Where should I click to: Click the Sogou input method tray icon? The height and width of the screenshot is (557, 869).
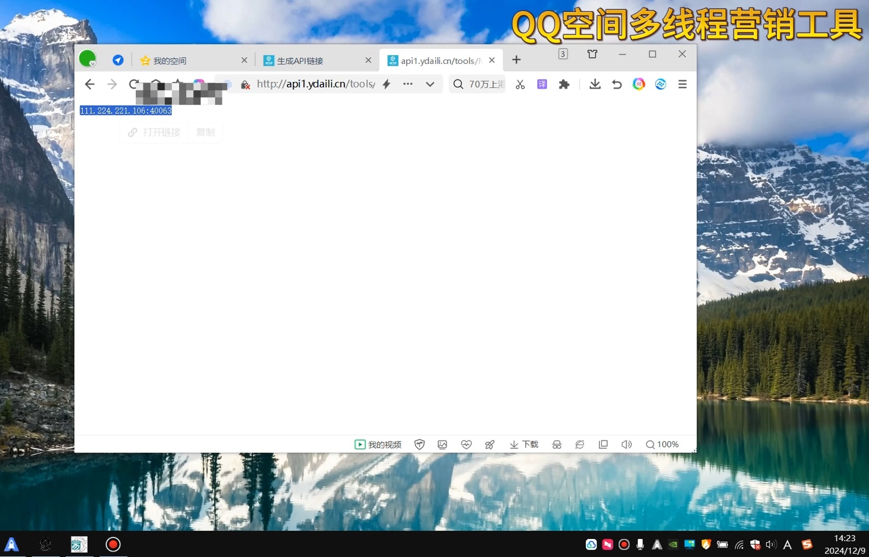point(807,545)
